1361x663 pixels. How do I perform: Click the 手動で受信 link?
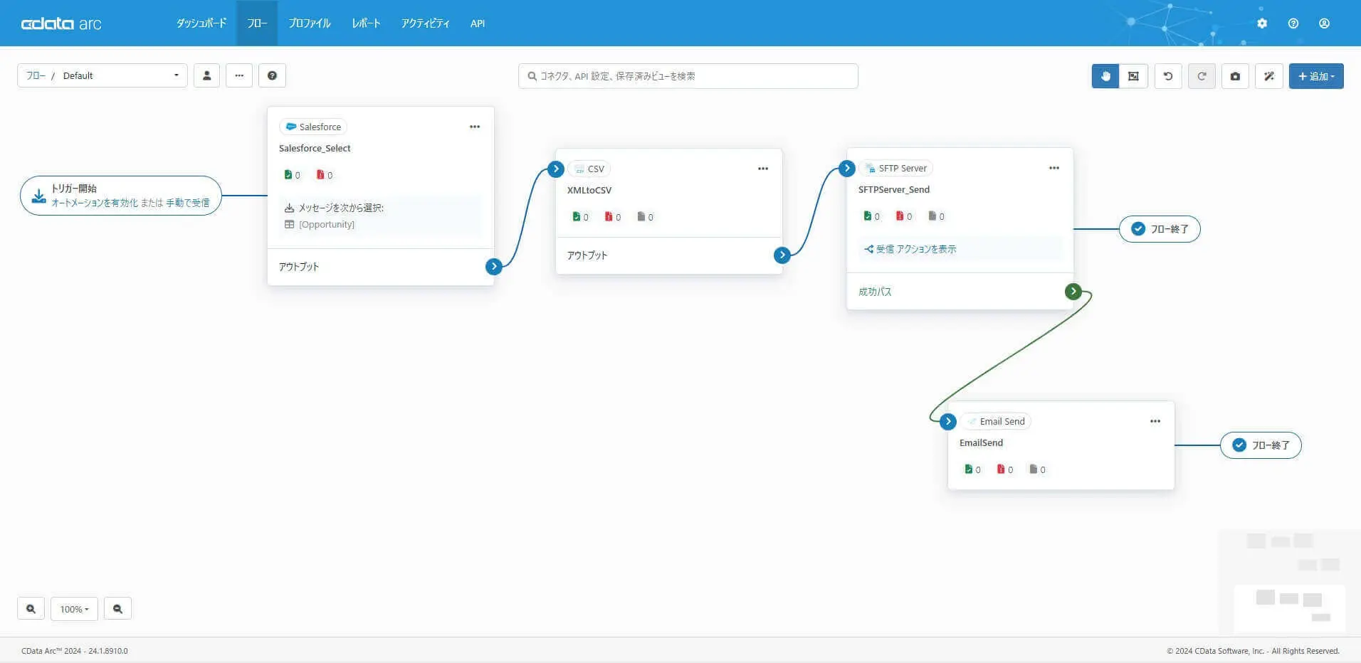[188, 203]
